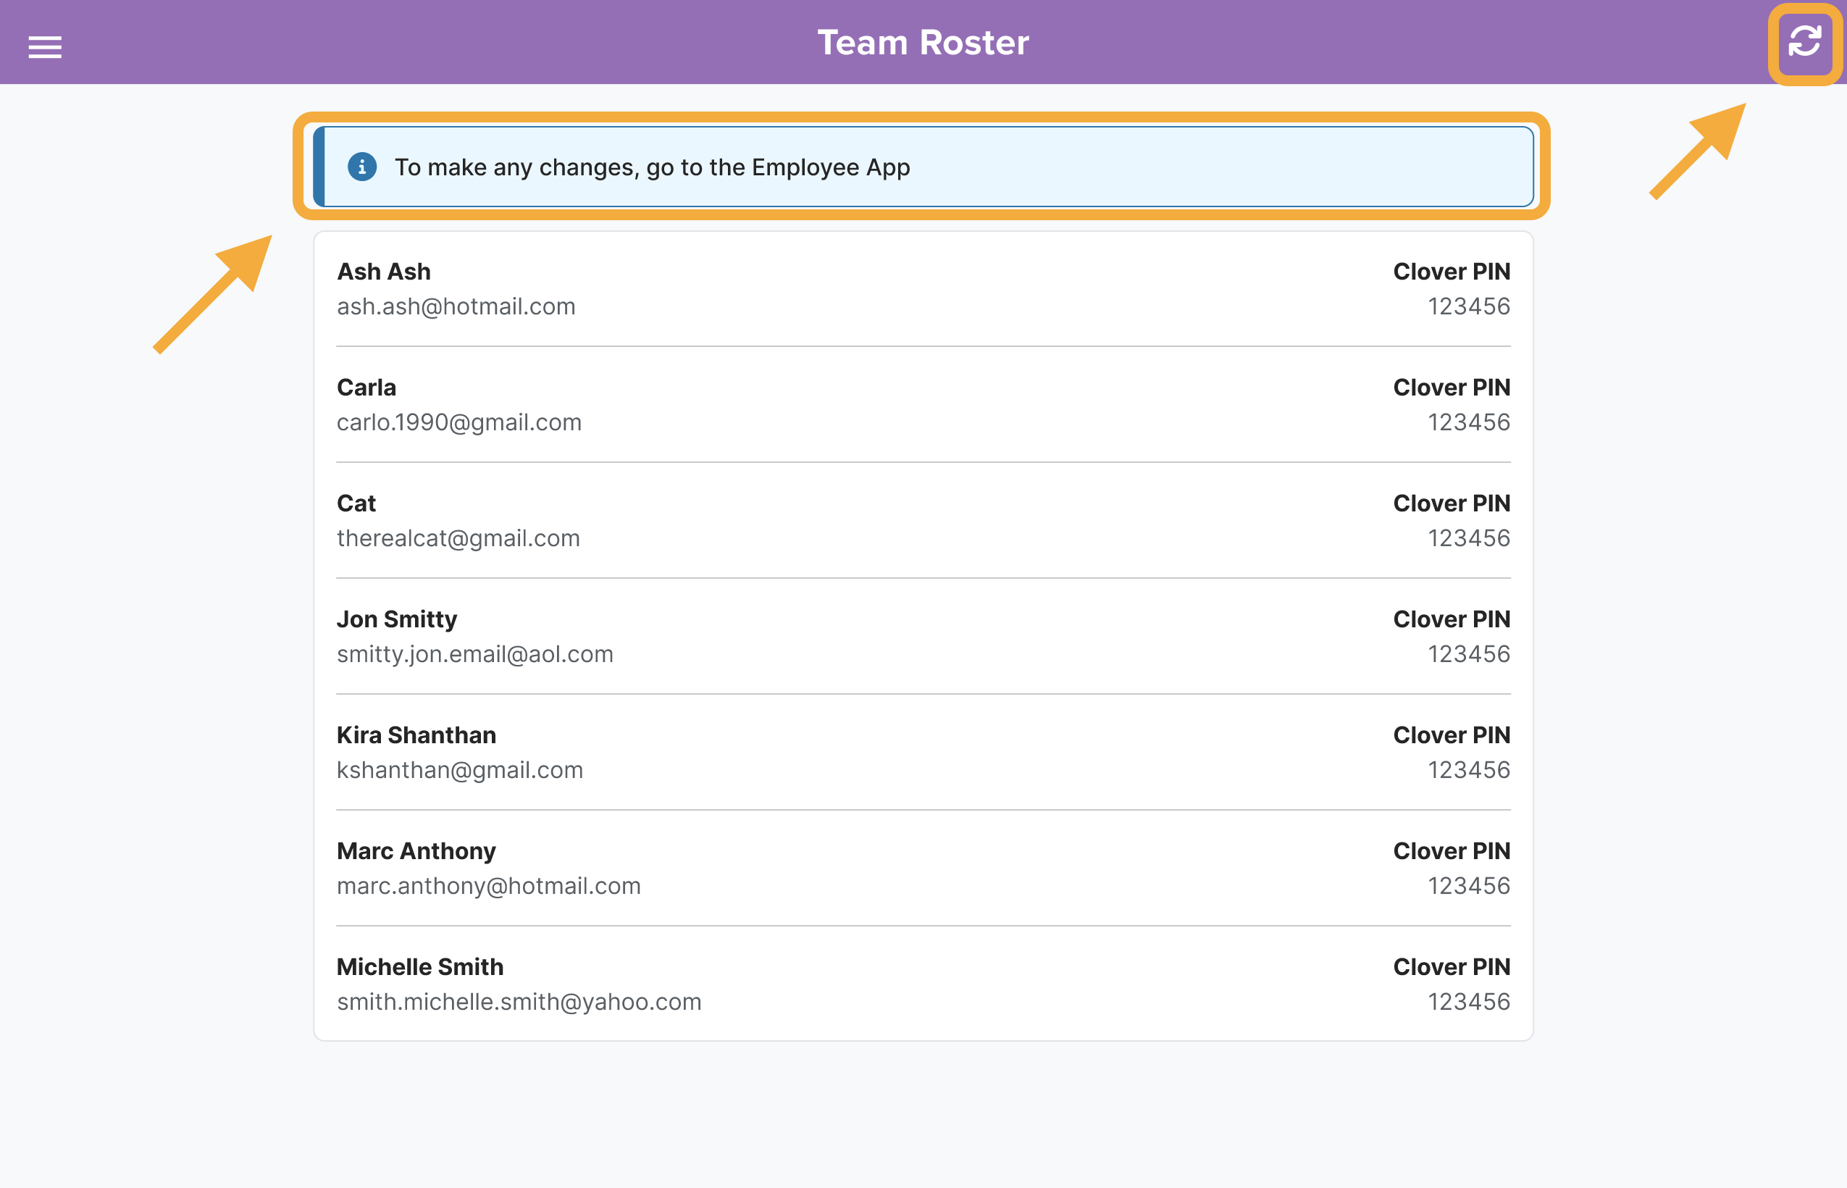Click the entry labeled Cat
The height and width of the screenshot is (1188, 1847).
click(356, 503)
